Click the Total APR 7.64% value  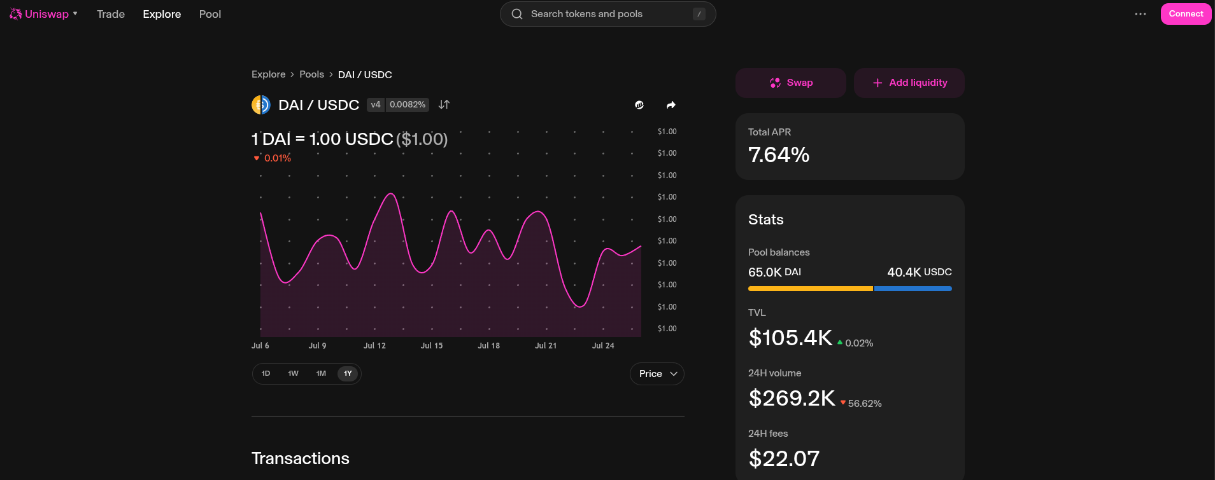pos(779,154)
